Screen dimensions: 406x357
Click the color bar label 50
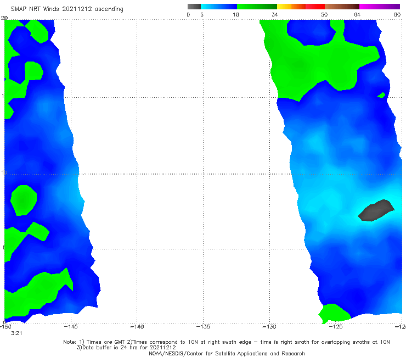tap(324, 15)
